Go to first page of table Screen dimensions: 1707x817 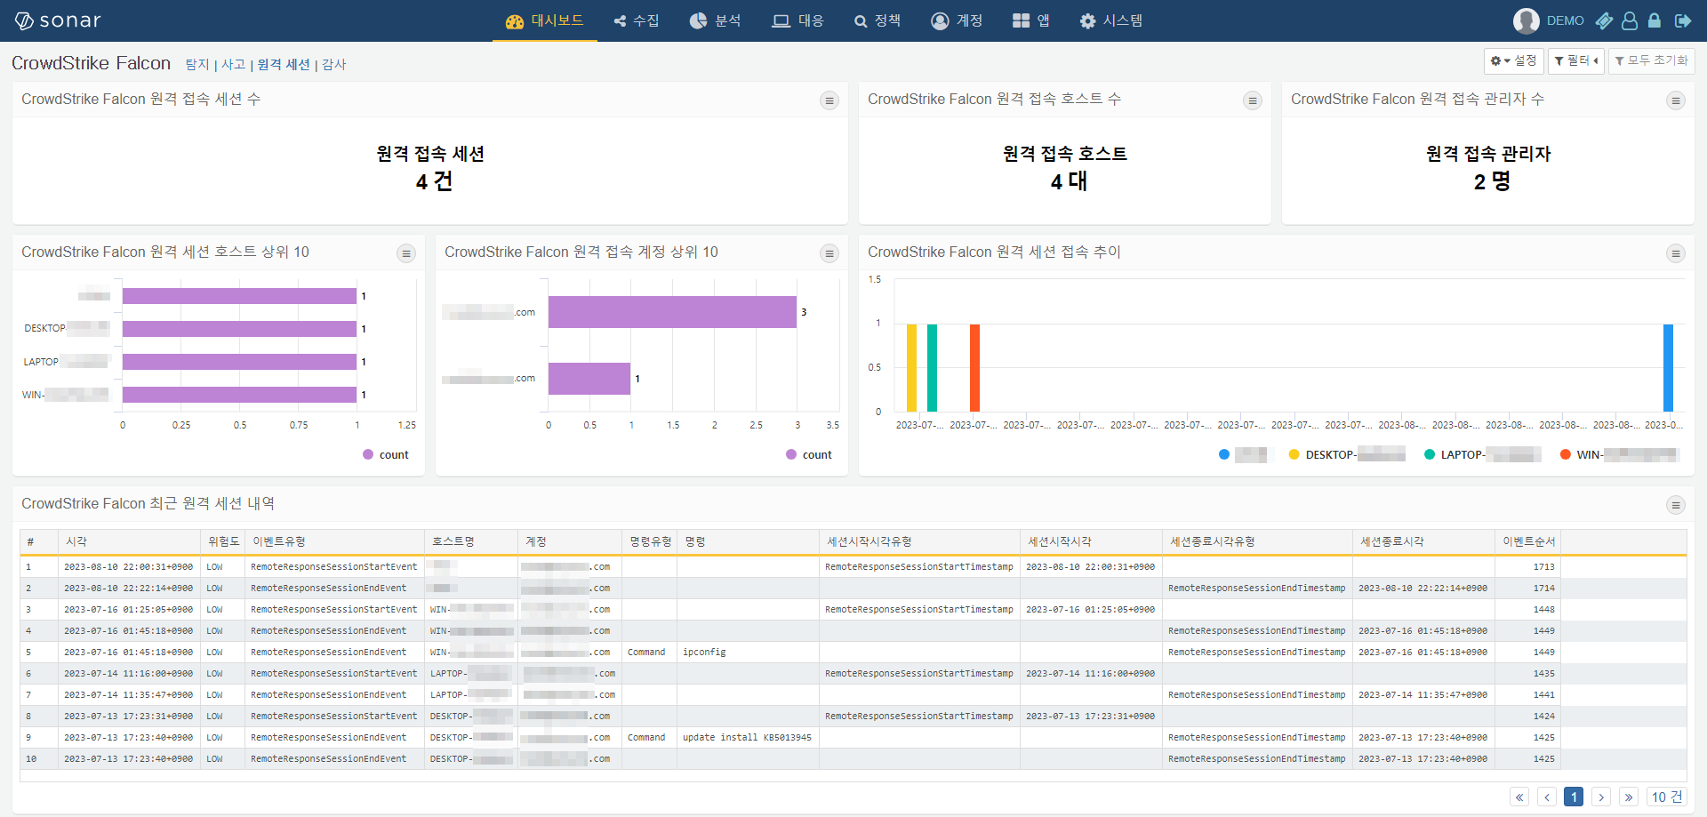click(x=1519, y=797)
